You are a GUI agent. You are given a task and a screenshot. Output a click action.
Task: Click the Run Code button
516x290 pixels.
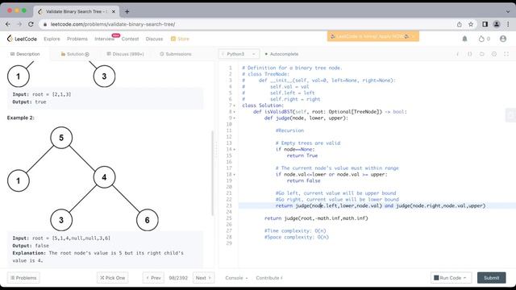coord(451,278)
